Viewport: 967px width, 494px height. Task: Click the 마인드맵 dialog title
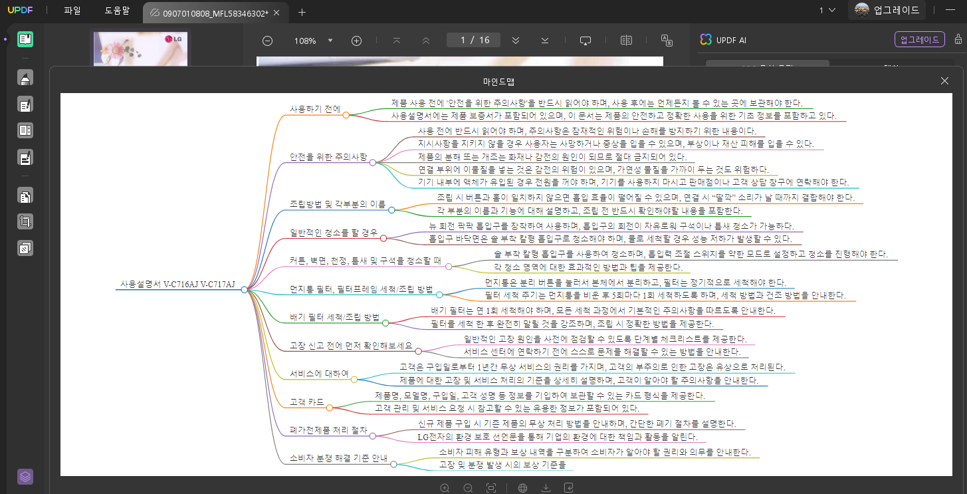click(x=498, y=81)
